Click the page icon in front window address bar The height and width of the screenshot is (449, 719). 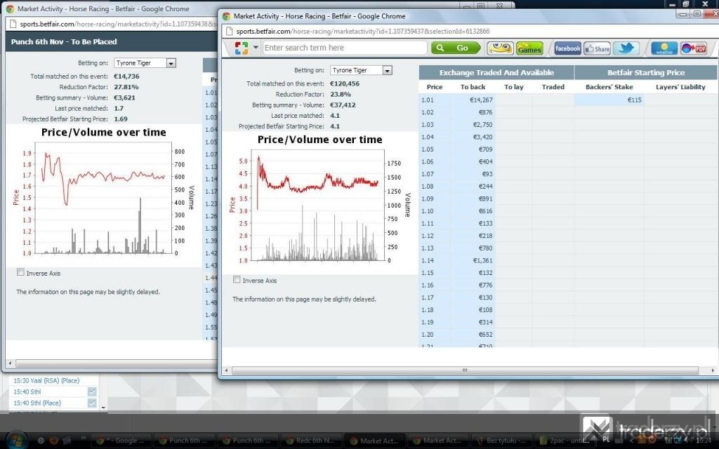[x=230, y=31]
